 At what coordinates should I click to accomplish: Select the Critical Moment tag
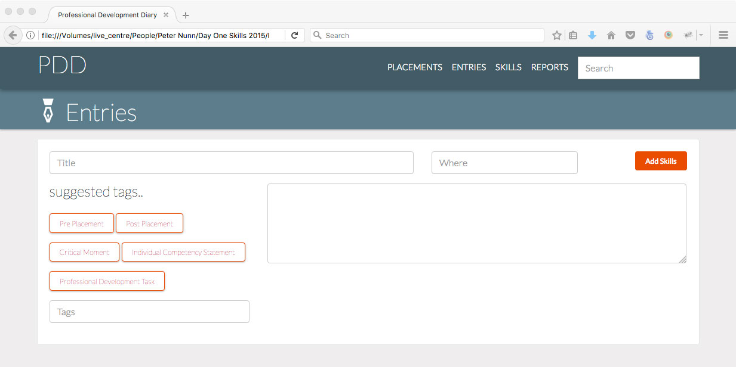pos(84,252)
